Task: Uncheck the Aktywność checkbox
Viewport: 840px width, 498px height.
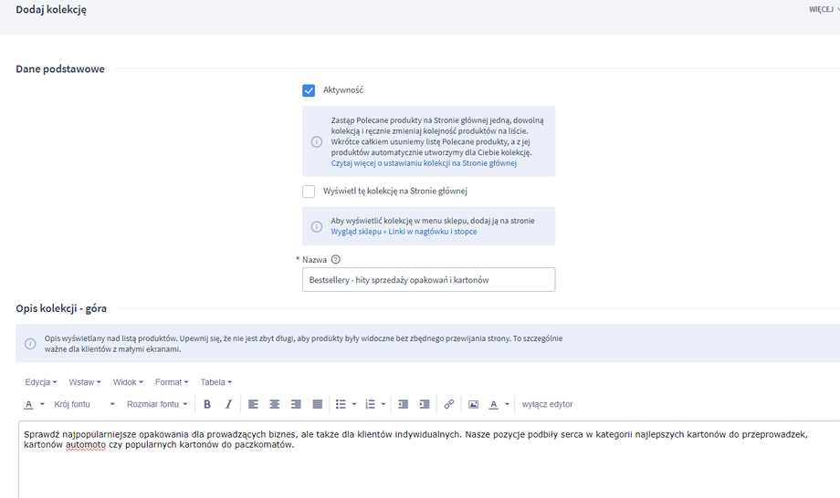Action: click(x=309, y=90)
